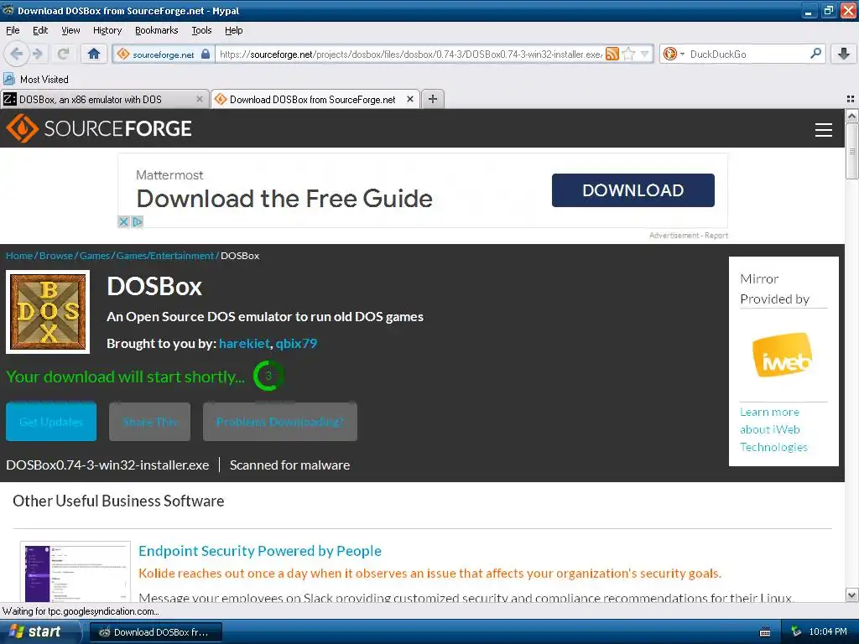Open the File menu

tap(13, 31)
